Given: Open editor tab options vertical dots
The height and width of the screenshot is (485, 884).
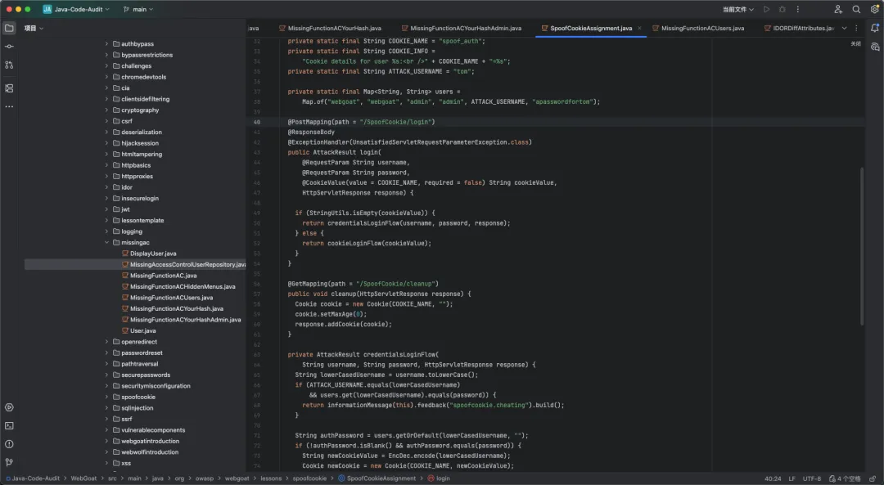Looking at the screenshot, I should click(856, 28).
